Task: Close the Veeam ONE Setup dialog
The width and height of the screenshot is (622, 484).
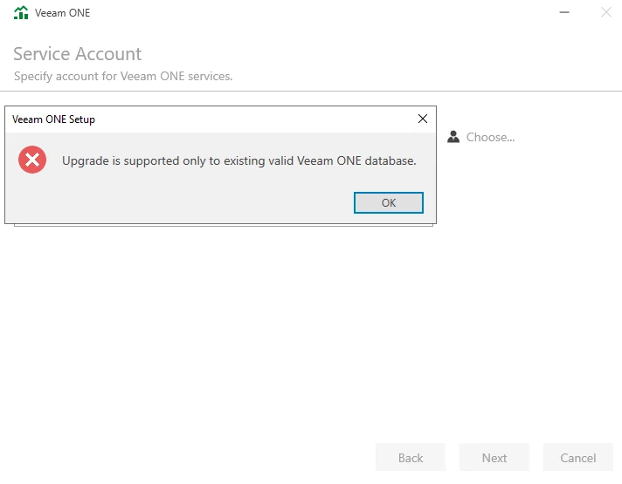Action: tap(423, 119)
